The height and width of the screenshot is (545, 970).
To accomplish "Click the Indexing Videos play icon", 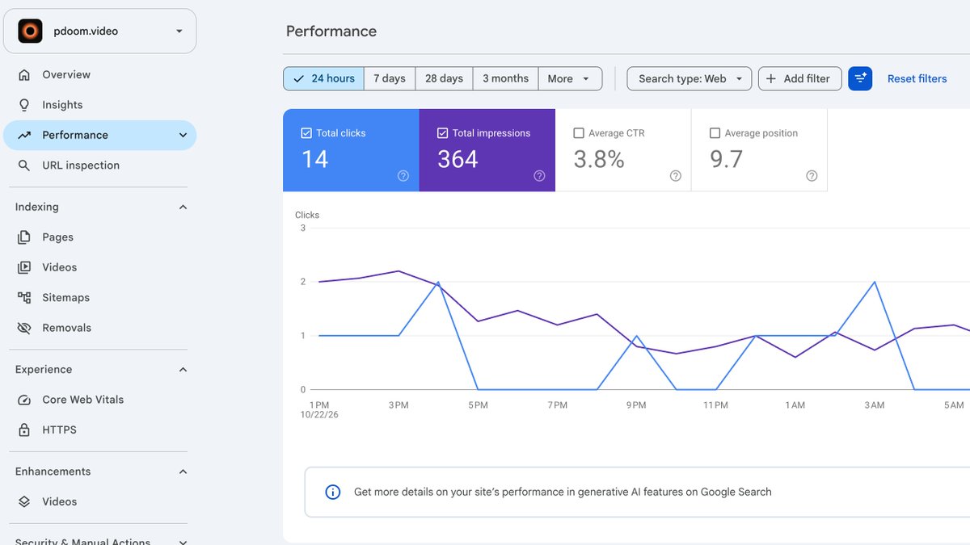I will 24,267.
